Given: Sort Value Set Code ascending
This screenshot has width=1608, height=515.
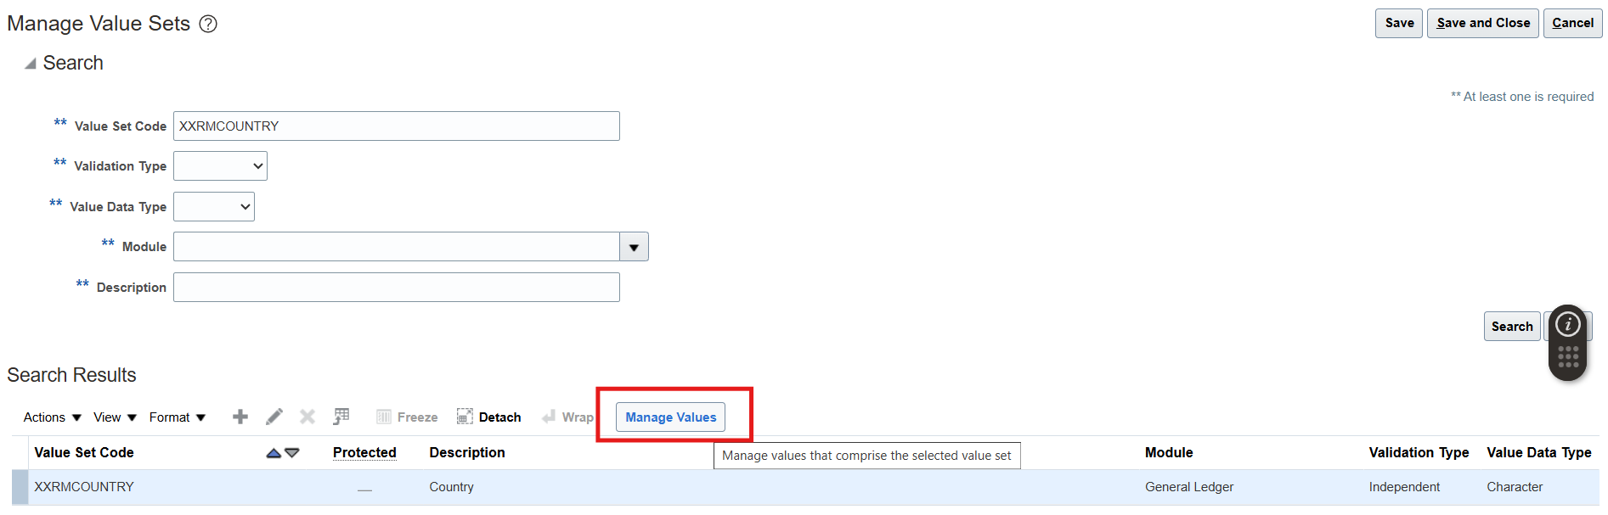Looking at the screenshot, I should click(x=274, y=453).
